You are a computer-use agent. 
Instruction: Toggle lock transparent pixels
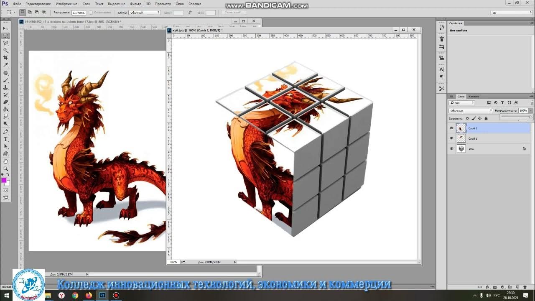coord(468,118)
